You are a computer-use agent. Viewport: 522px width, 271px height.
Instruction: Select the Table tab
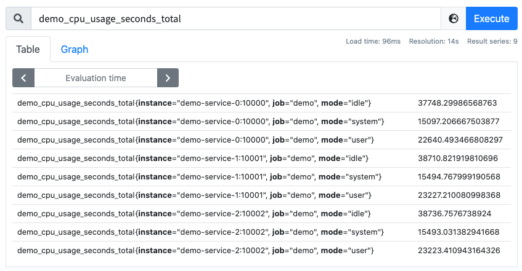(x=28, y=50)
